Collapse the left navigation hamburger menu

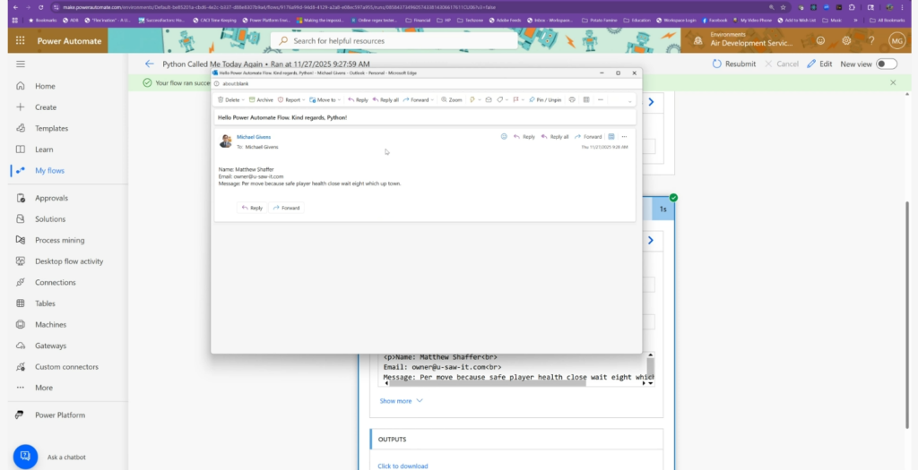point(20,64)
